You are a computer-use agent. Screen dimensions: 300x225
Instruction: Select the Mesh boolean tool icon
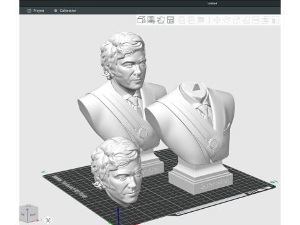tap(266, 20)
